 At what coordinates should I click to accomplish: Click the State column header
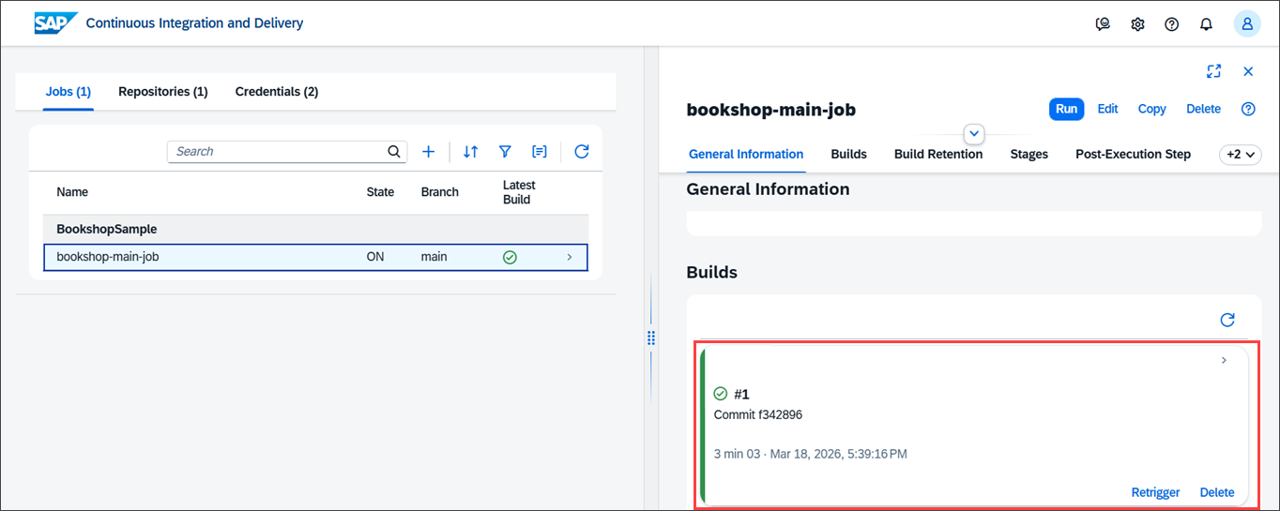click(x=380, y=192)
